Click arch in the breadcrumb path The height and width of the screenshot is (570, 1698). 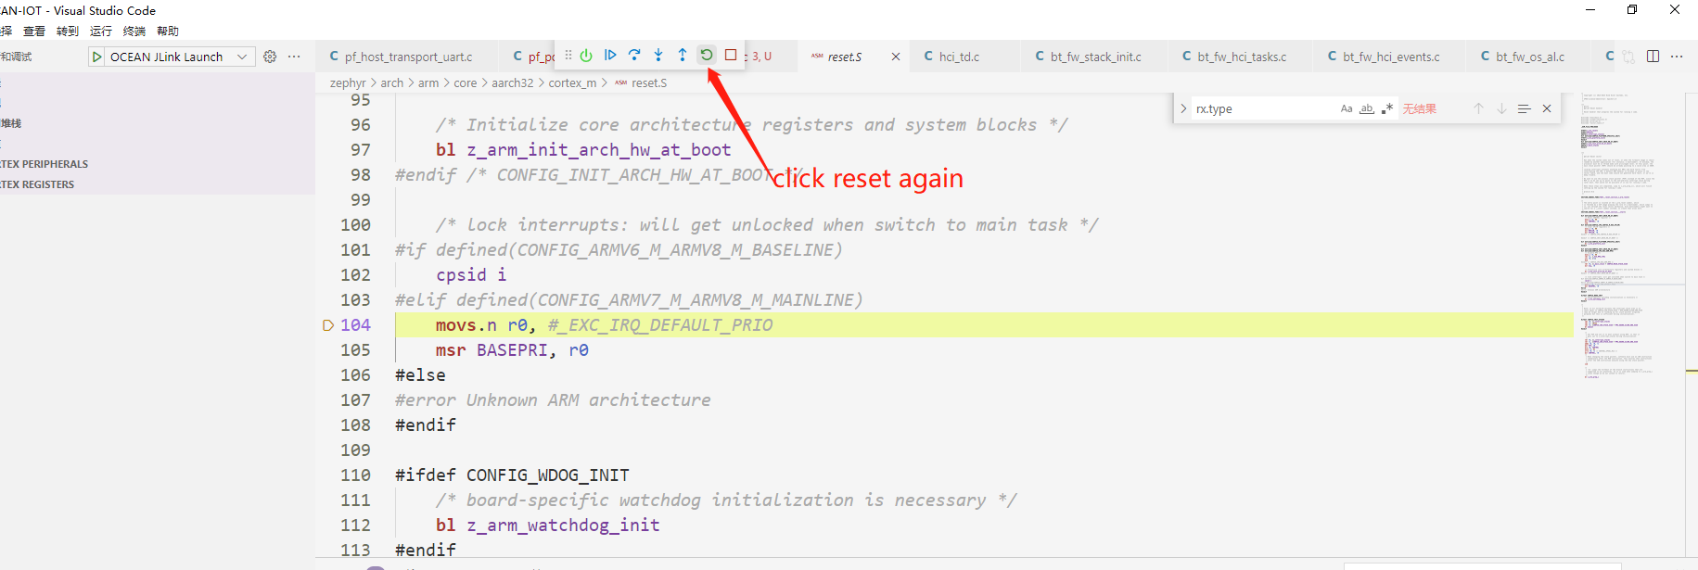coord(392,82)
